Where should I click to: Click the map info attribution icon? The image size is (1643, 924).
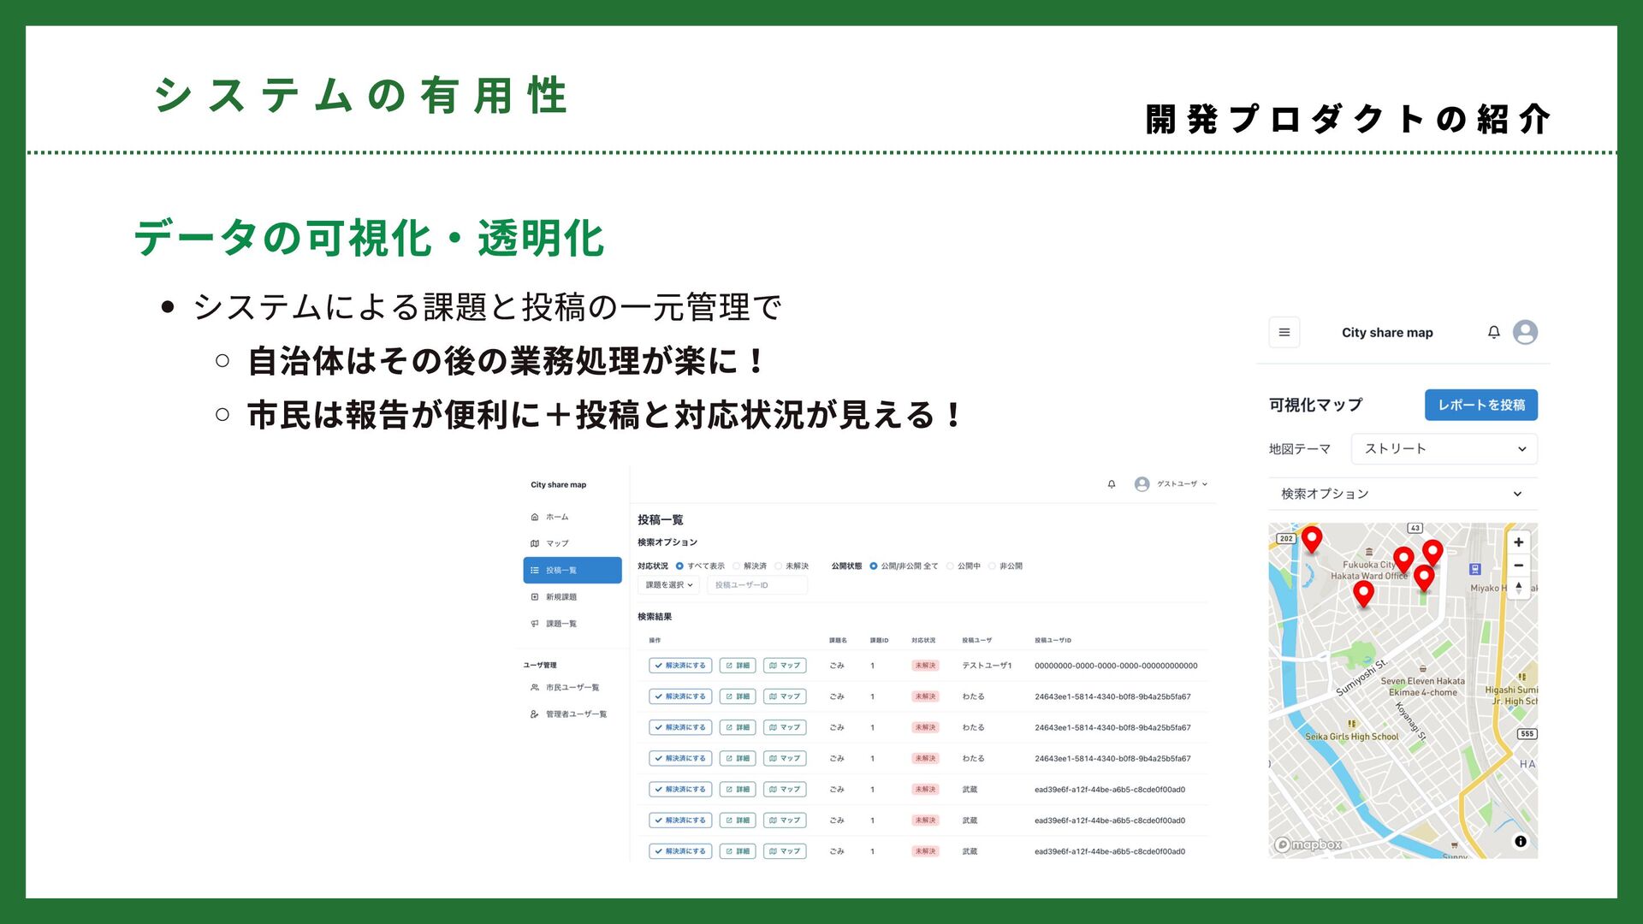pyautogui.click(x=1520, y=842)
